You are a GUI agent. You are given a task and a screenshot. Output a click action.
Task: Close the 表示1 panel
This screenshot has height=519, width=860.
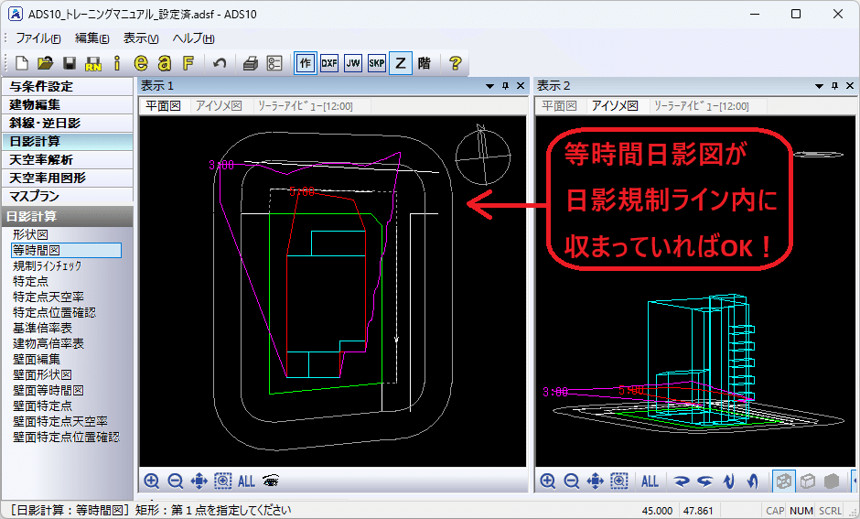point(521,86)
